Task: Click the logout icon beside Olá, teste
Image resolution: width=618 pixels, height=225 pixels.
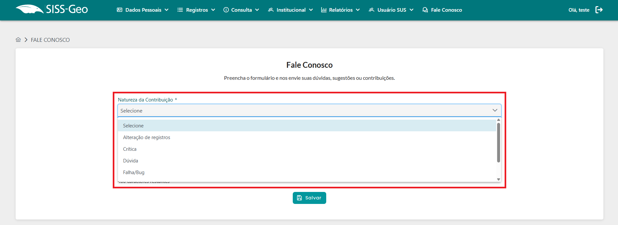Action: click(599, 10)
